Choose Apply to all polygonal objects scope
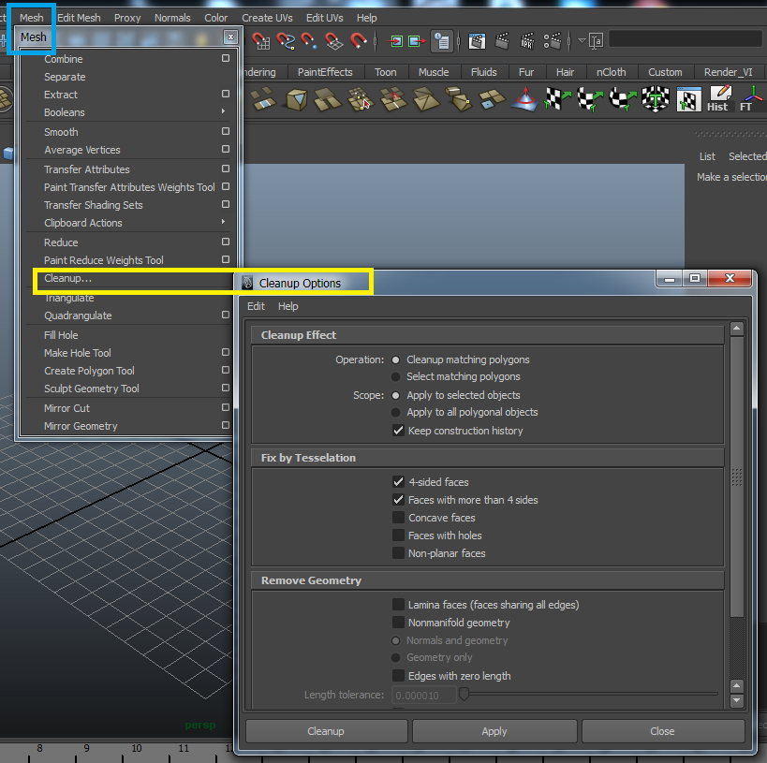Viewport: 767px width, 763px height. [x=396, y=412]
